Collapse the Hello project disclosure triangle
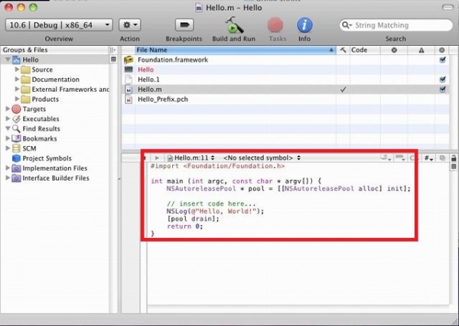This screenshot has height=326, width=459. pyautogui.click(x=8, y=60)
